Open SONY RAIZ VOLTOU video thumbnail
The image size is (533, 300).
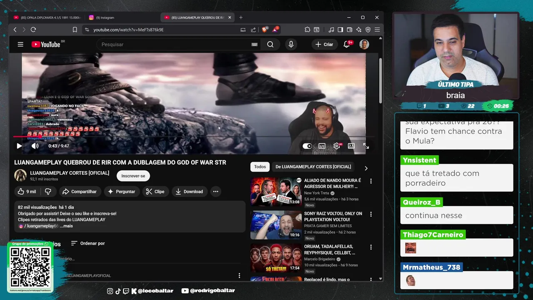[276, 225]
